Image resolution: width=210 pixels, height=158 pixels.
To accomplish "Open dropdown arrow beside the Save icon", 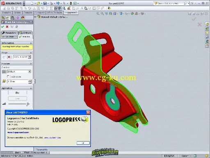I will [48, 3].
